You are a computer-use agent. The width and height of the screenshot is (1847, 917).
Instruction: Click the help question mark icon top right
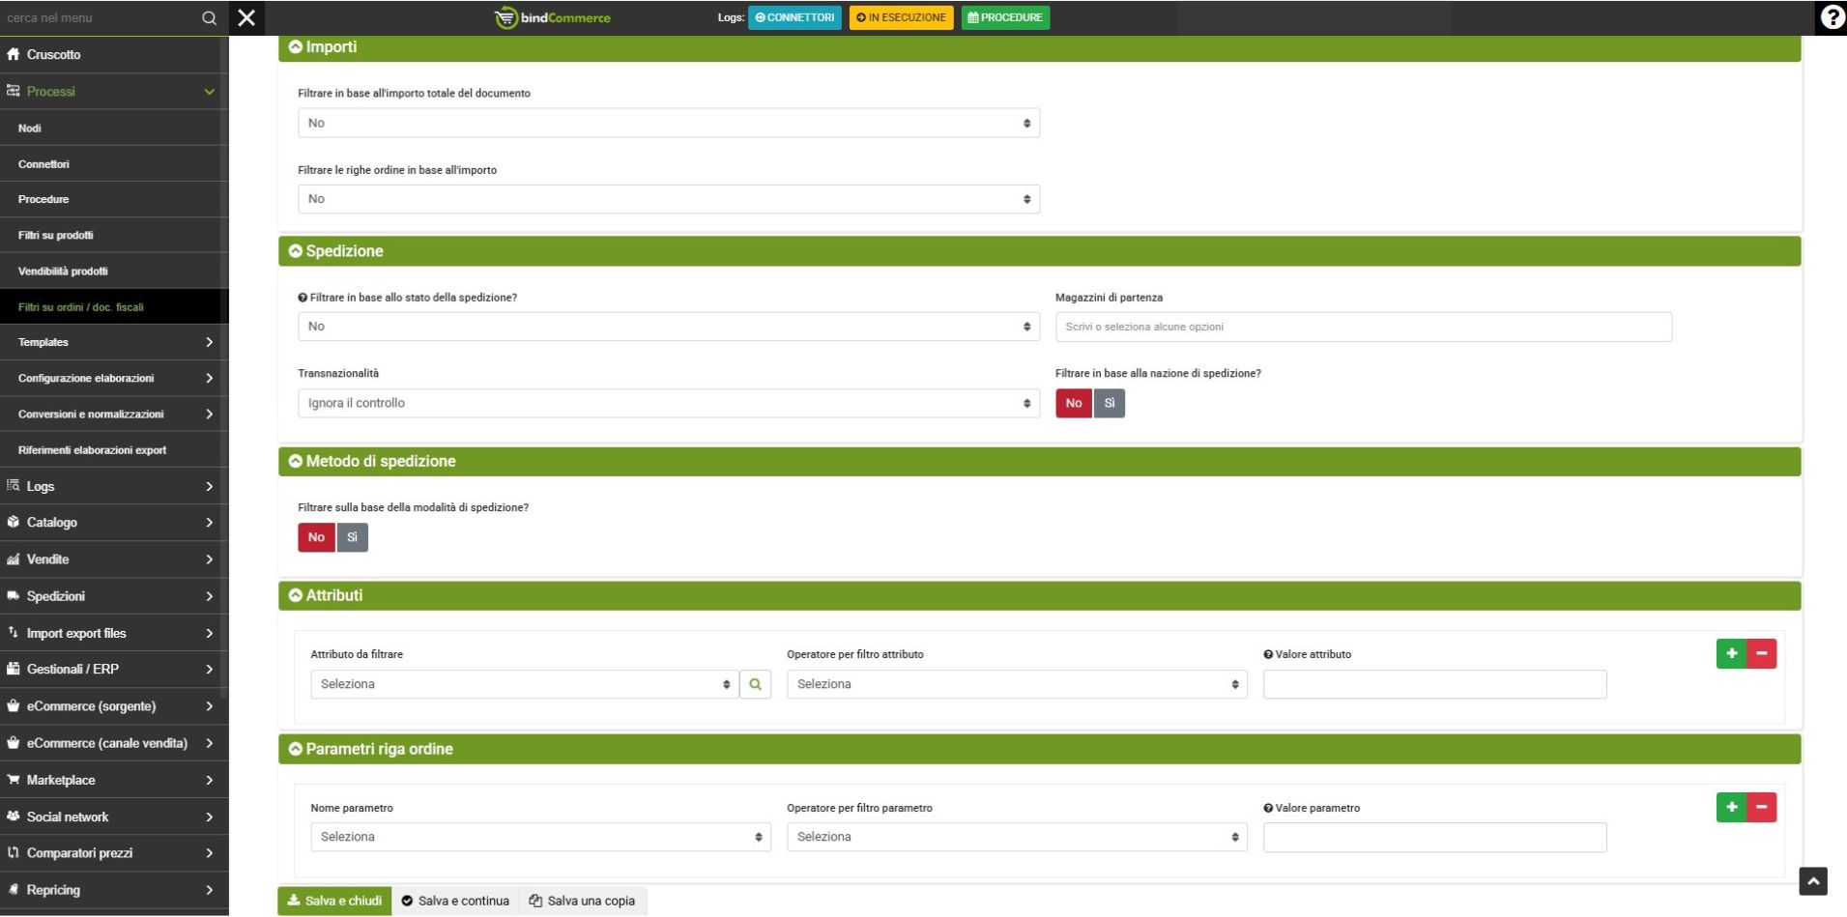click(1832, 17)
